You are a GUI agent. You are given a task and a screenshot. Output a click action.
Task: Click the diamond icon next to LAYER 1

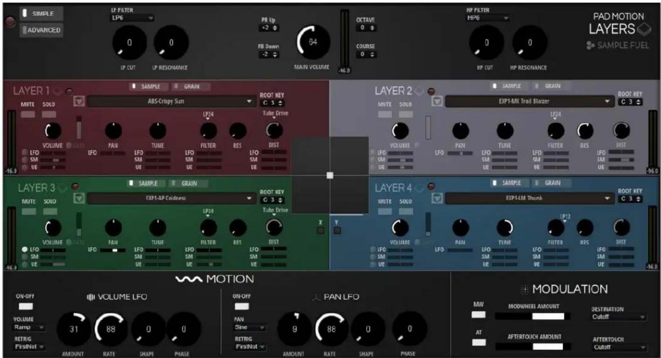point(58,91)
